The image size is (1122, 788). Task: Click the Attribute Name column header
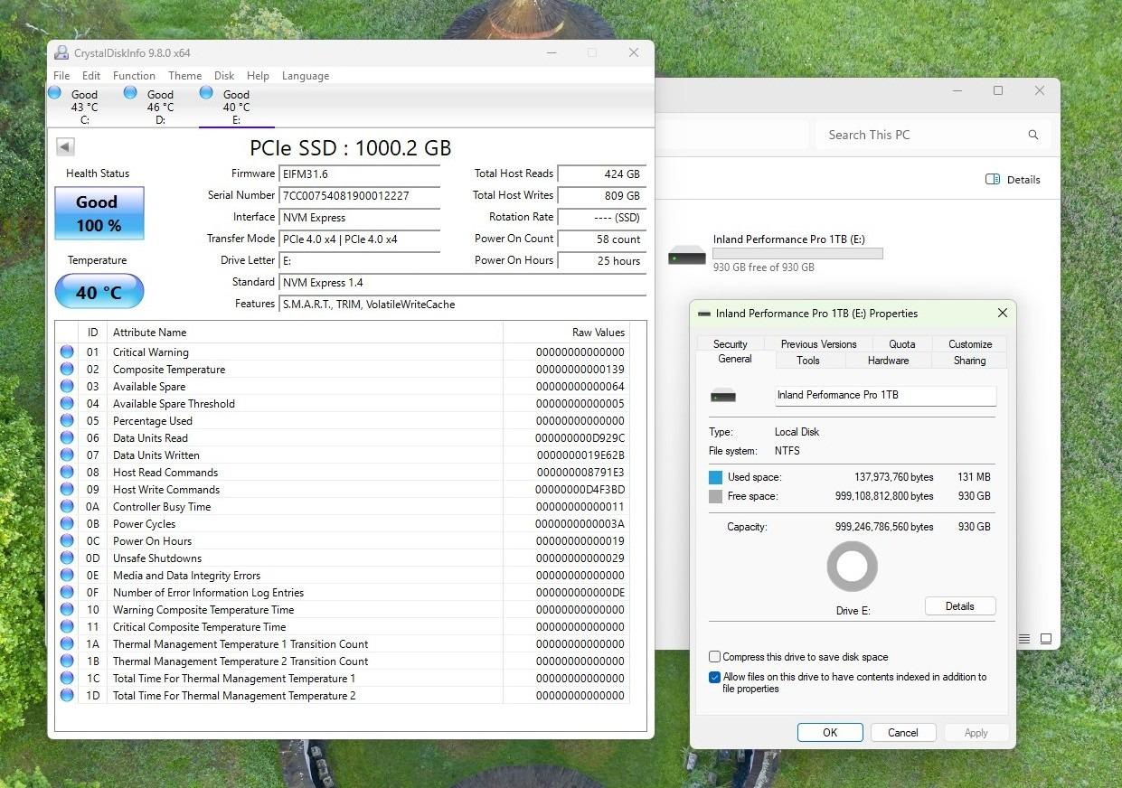305,333
